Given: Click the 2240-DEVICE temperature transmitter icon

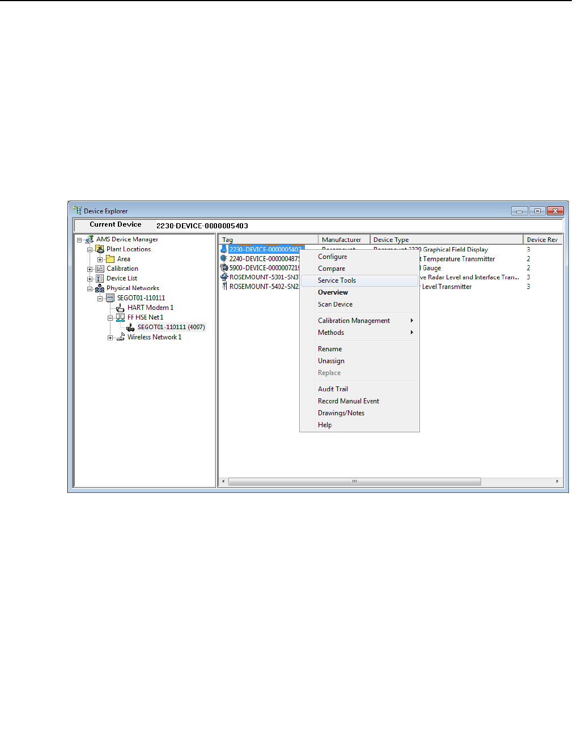Looking at the screenshot, I should 224,258.
